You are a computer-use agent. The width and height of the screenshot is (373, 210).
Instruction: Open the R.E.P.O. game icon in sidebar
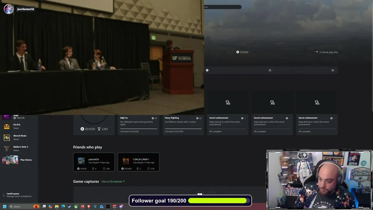coord(7,126)
